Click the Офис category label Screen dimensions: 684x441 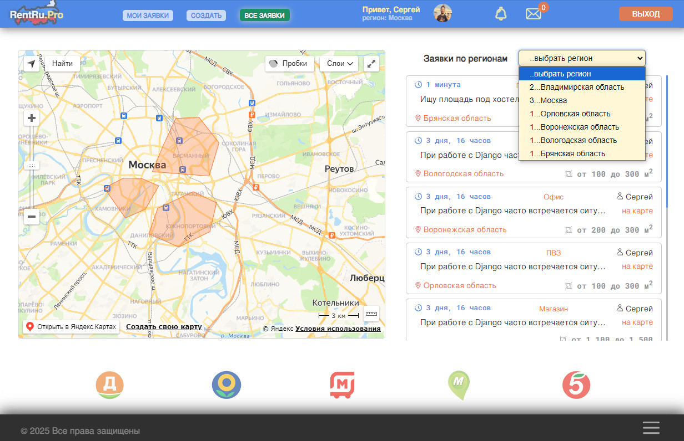(x=554, y=197)
